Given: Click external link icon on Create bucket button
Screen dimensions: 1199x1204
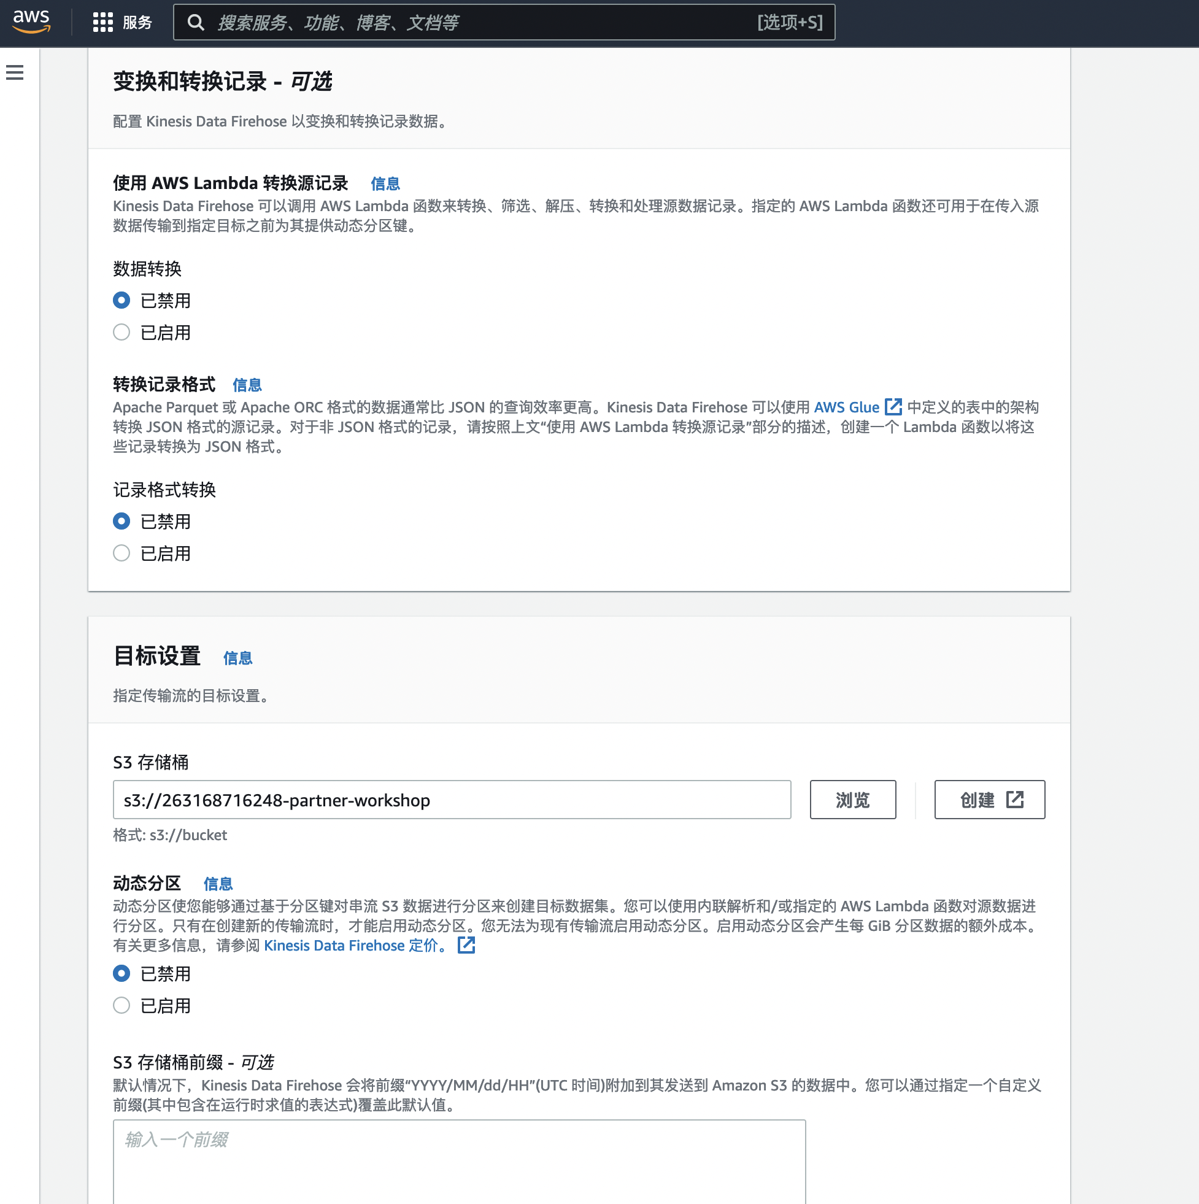Looking at the screenshot, I should coord(1014,800).
